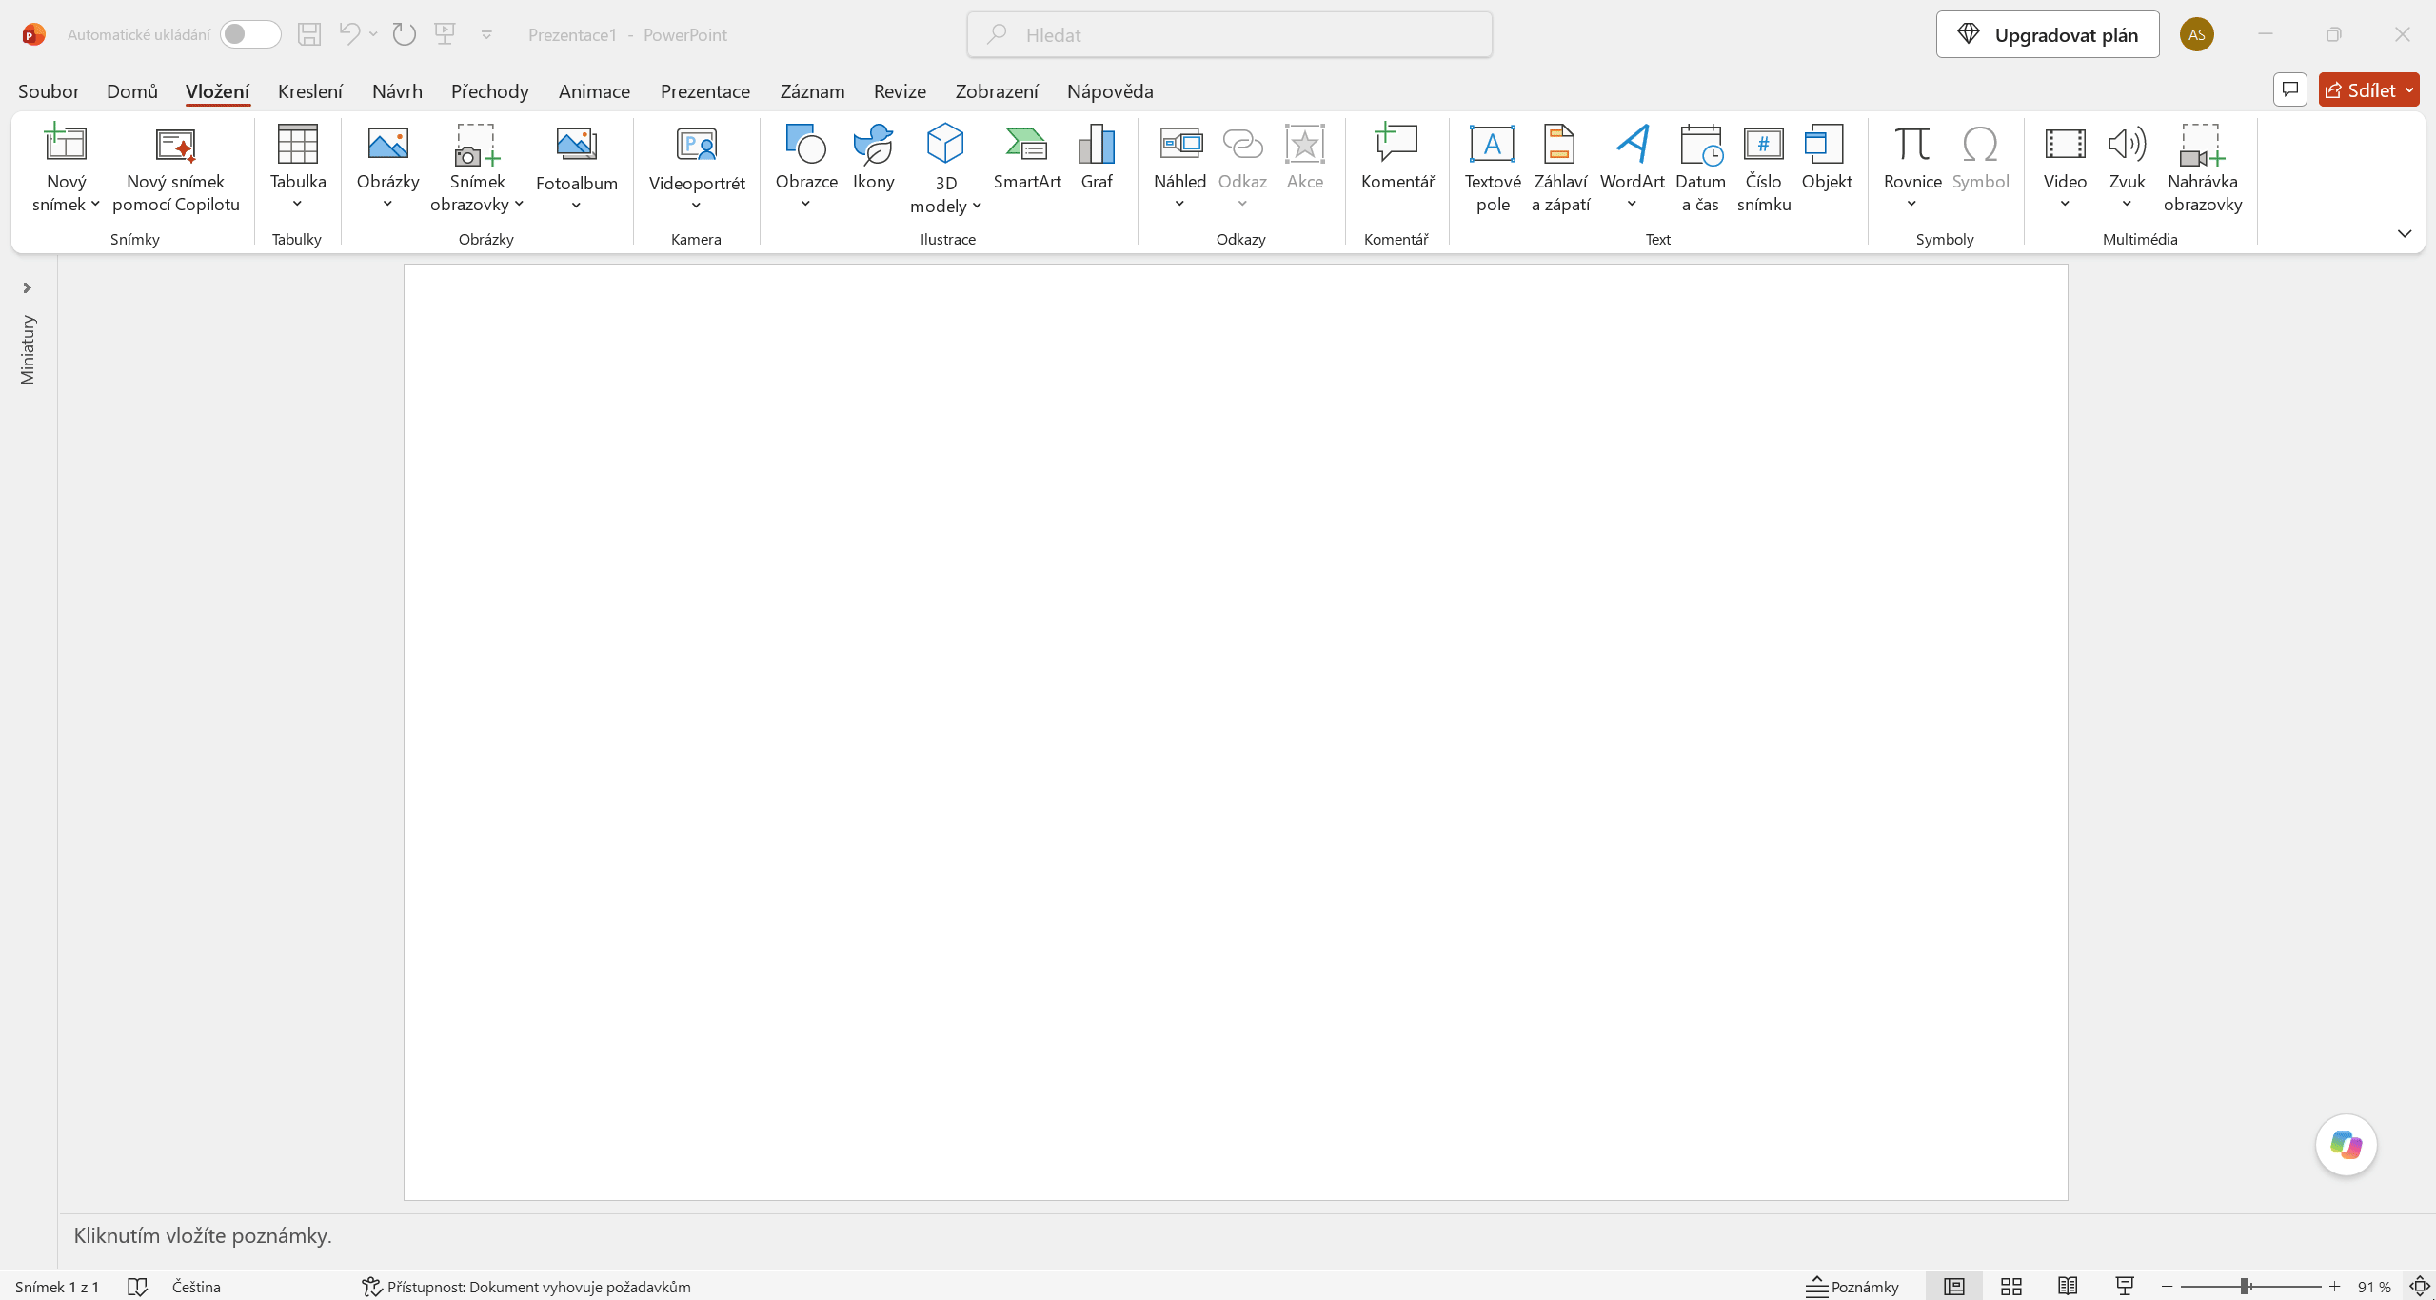Insert a Graf chart
Image resolution: width=2436 pixels, height=1300 pixels.
tap(1097, 158)
